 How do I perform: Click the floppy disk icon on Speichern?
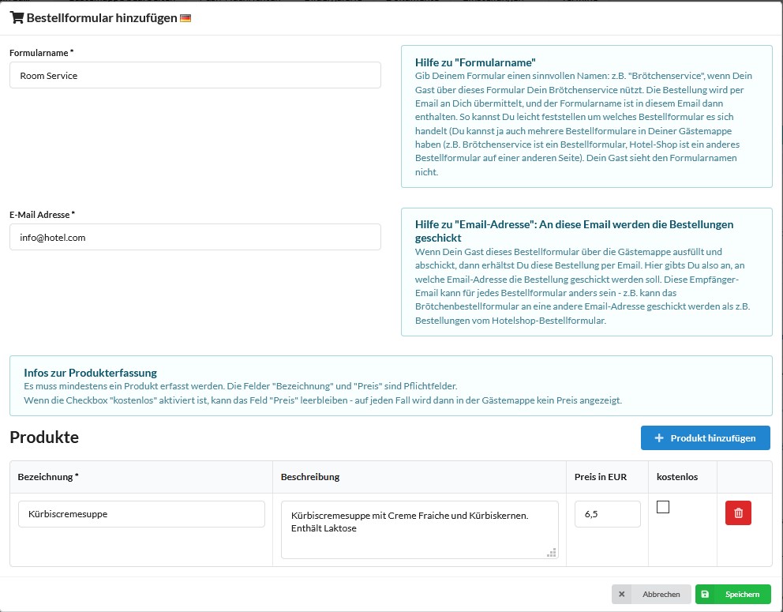[705, 595]
